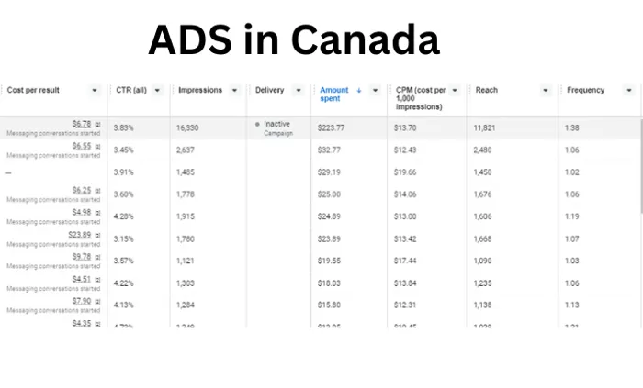Screen dimensions: 643x388
Task: Click the info icon beside $4.51 cost
Action: [x=97, y=279]
